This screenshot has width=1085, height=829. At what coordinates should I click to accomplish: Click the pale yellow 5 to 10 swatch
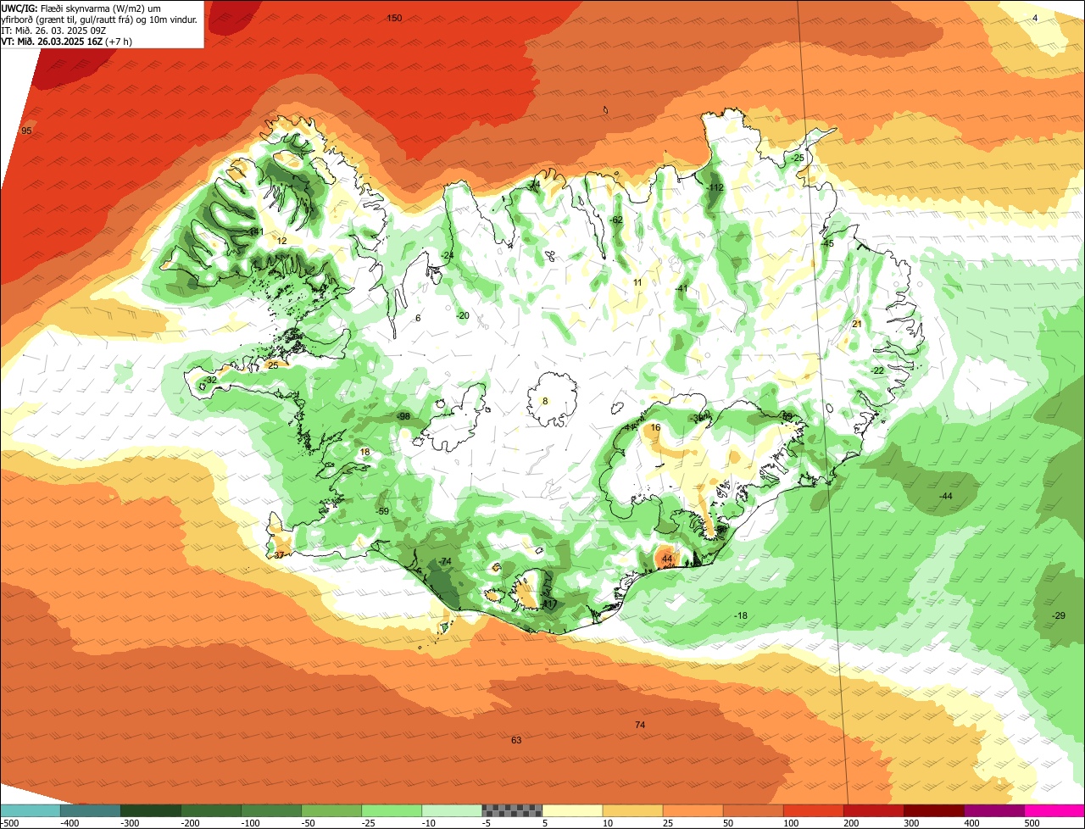point(572,810)
